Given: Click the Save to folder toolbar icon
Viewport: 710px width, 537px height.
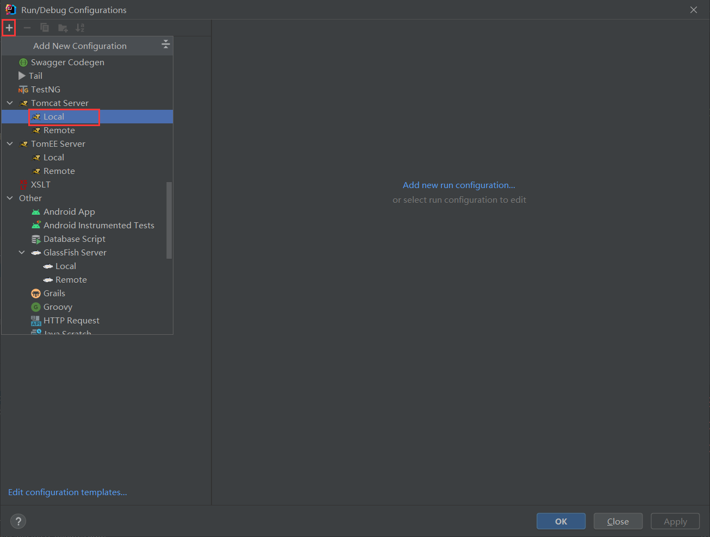Looking at the screenshot, I should click(63, 28).
